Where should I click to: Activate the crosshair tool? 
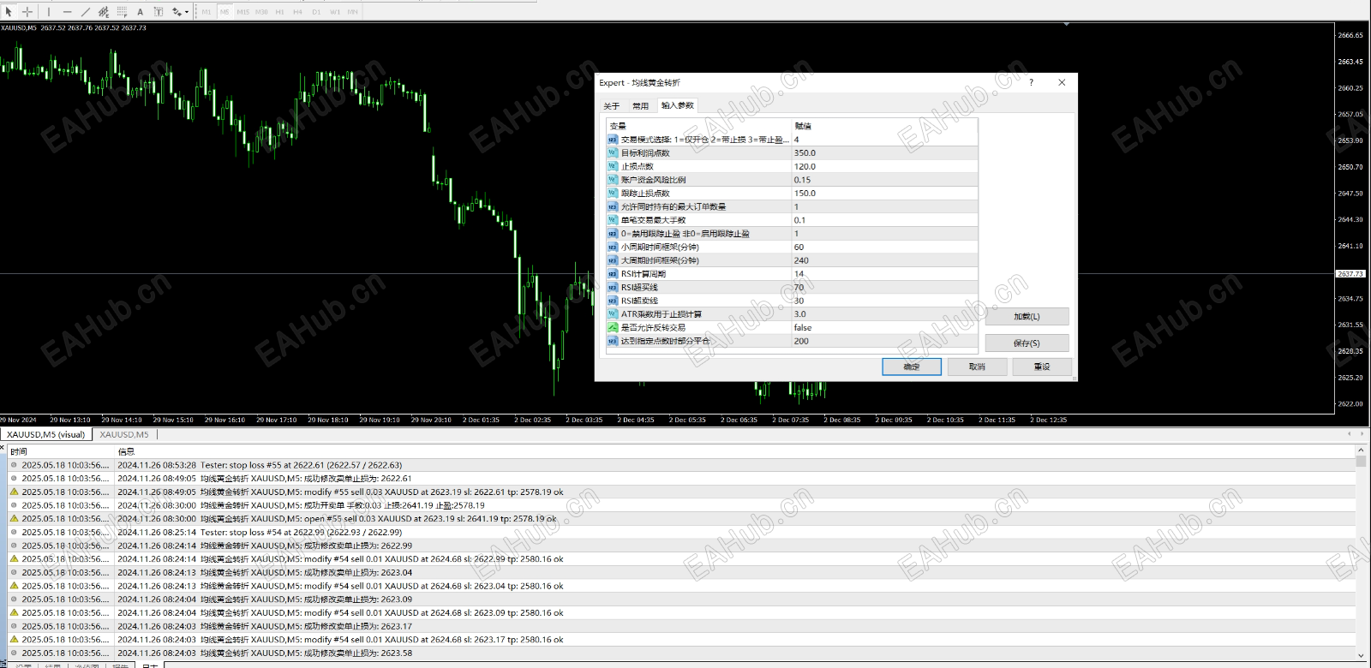point(27,11)
